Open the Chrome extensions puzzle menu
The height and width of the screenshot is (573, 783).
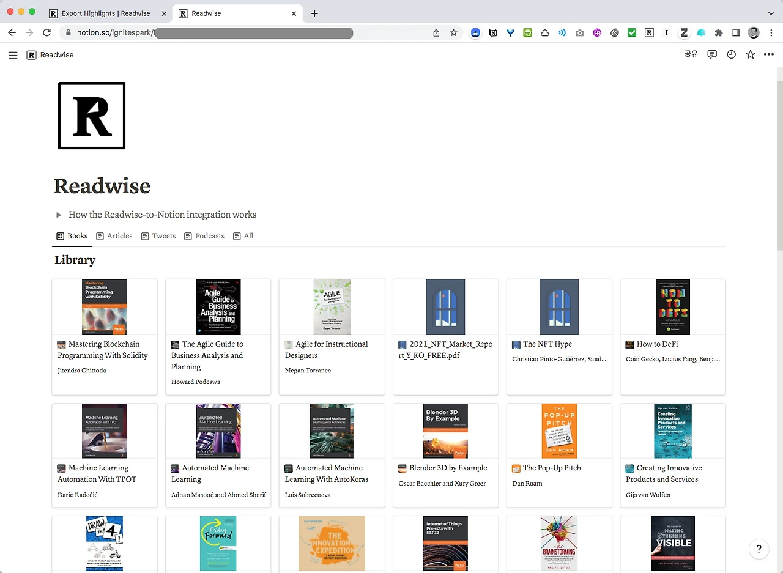pos(719,32)
